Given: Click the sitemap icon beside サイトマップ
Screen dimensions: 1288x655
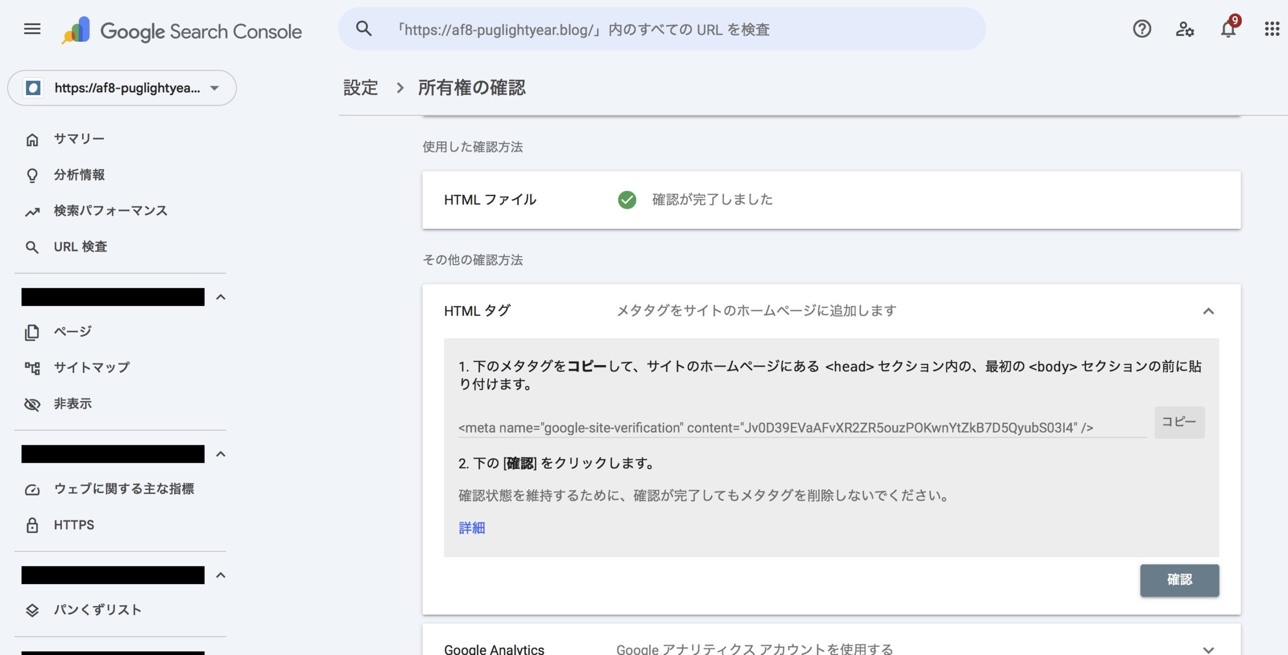Looking at the screenshot, I should coord(32,368).
